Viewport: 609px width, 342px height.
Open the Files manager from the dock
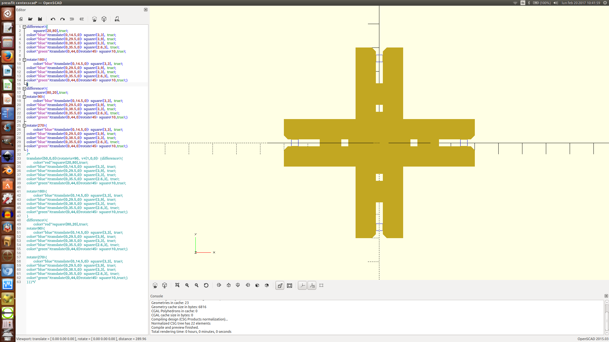tap(8, 42)
